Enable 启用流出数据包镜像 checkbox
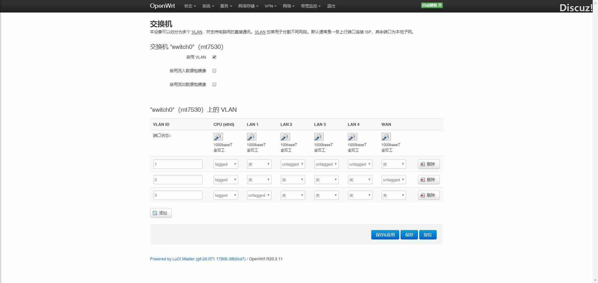The width and height of the screenshot is (598, 283). point(214,84)
